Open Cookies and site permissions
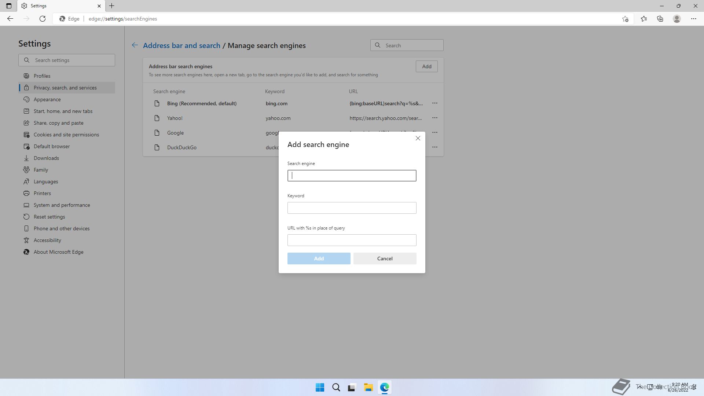This screenshot has width=704, height=396. click(67, 135)
